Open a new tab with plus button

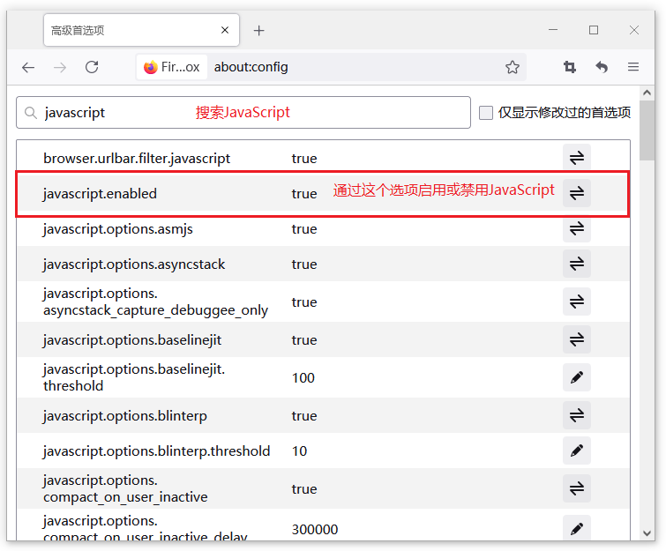click(258, 30)
